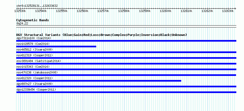Viewport: 244px width, 111px height.
Task: Select the dgv12338n54 gain bar
Action: click(x=126, y=92)
